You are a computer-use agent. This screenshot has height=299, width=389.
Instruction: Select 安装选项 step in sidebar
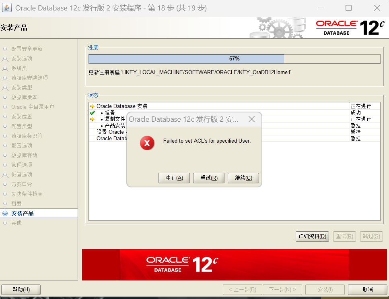point(22,59)
